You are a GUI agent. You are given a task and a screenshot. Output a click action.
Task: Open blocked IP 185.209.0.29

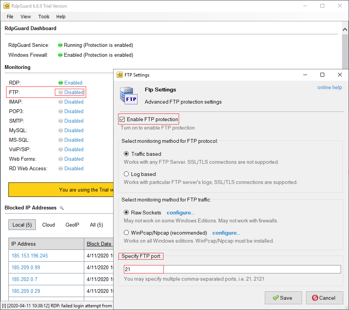point(26,291)
